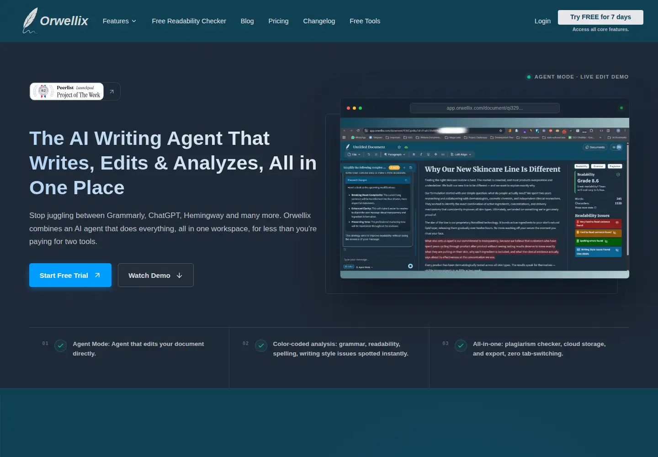Screen dimensions: 658x457
Task: Open the WhatsApp bookmark in demo browser
Action: 359,138
